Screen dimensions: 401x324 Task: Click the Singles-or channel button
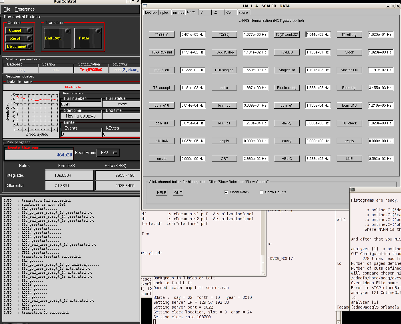(x=287, y=70)
